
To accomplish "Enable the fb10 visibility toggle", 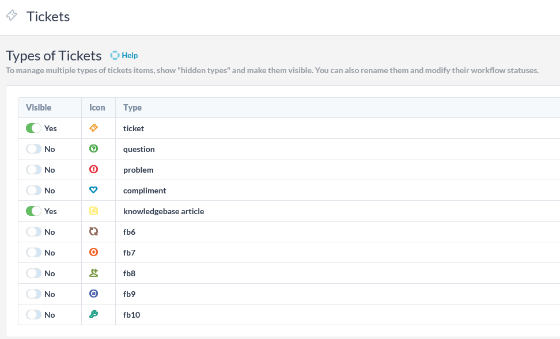I will (33, 314).
